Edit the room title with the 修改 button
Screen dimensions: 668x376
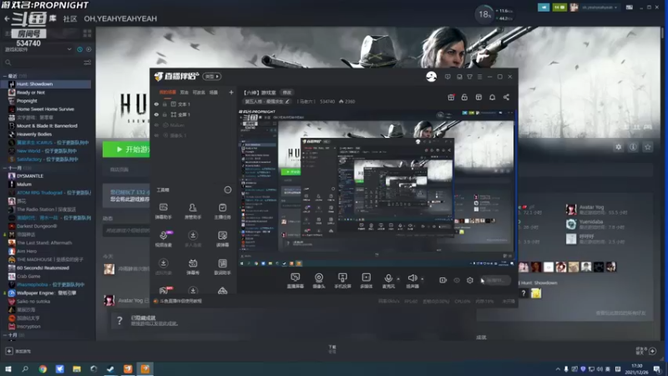coord(287,93)
